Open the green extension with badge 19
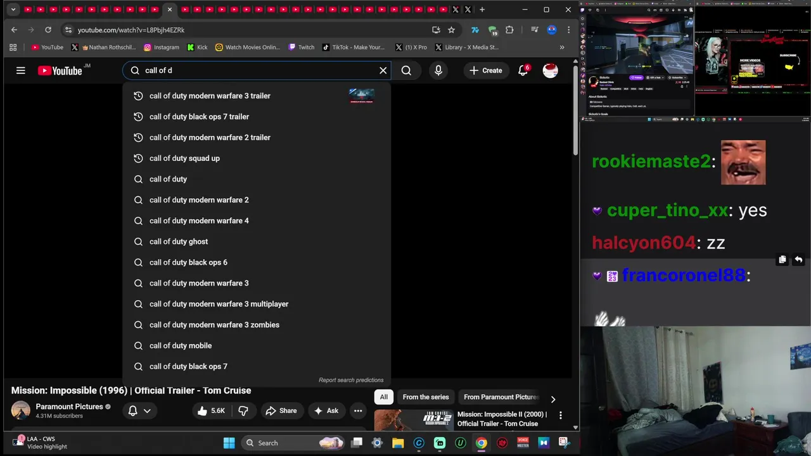 pos(492,30)
